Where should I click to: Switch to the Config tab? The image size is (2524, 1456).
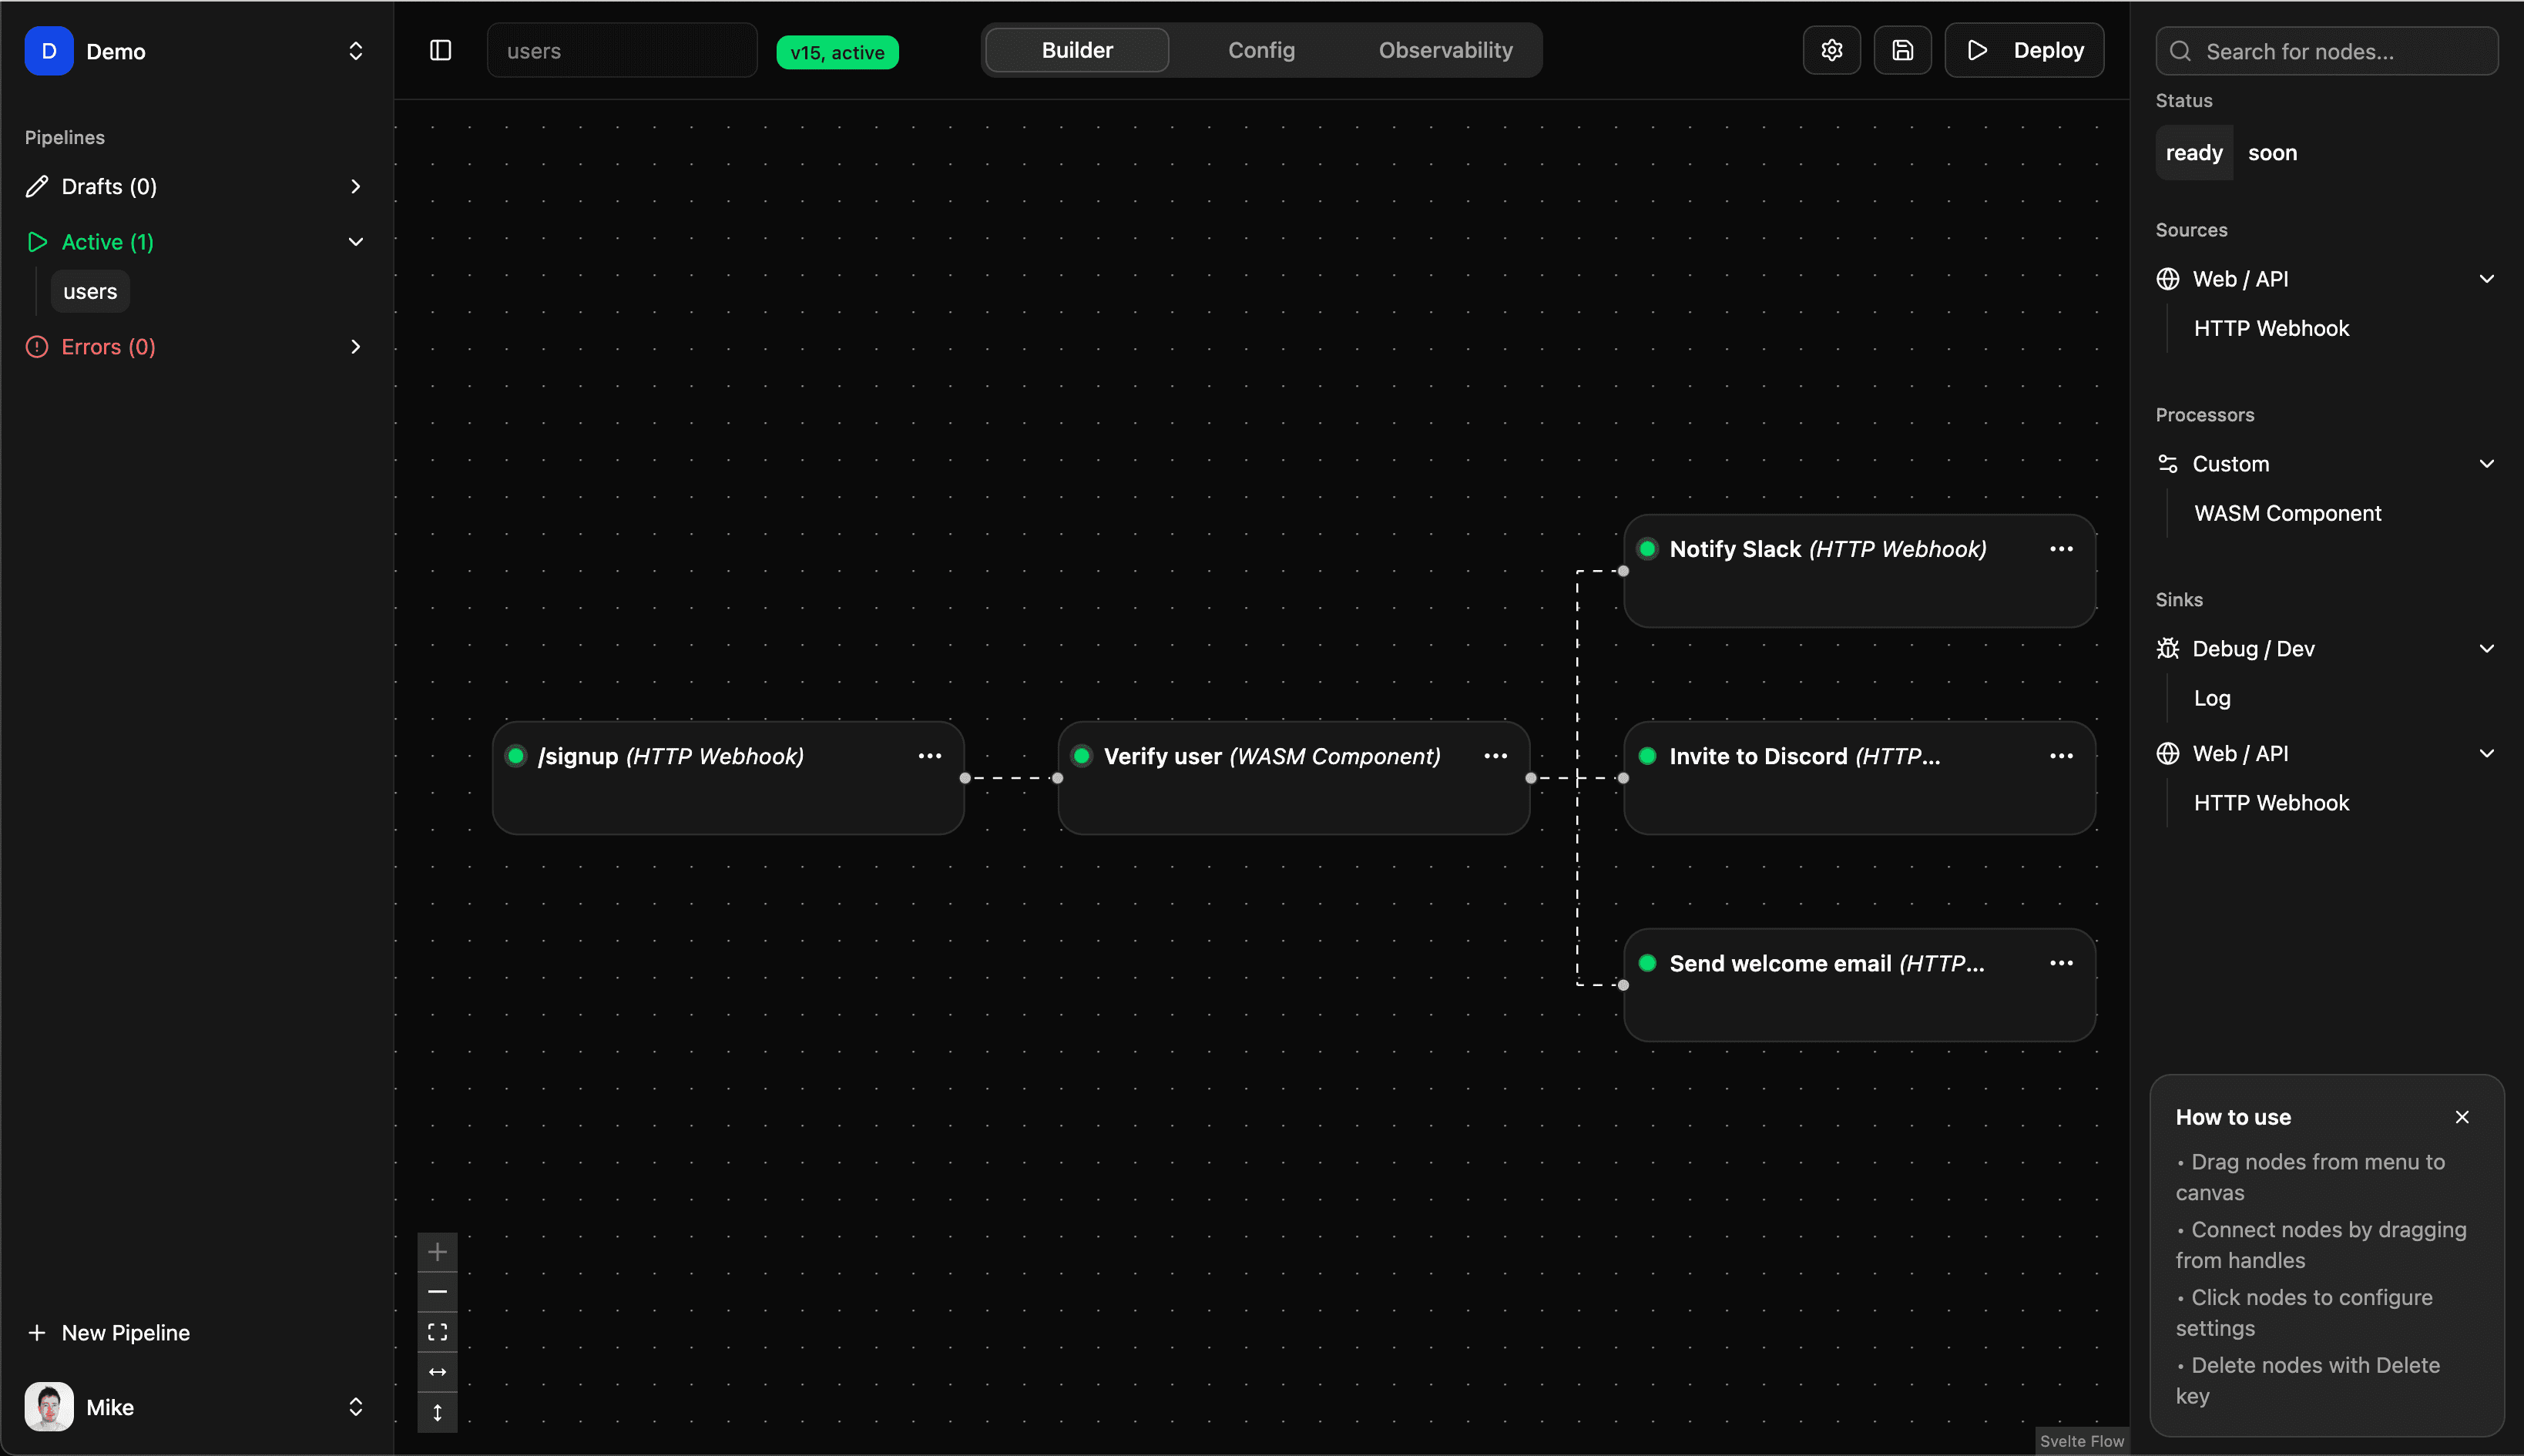click(x=1261, y=50)
